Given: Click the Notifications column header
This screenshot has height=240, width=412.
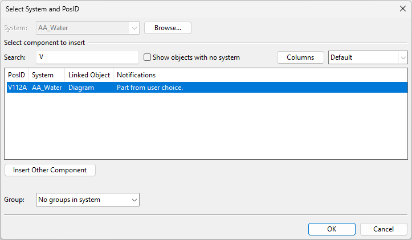Looking at the screenshot, I should click(136, 75).
